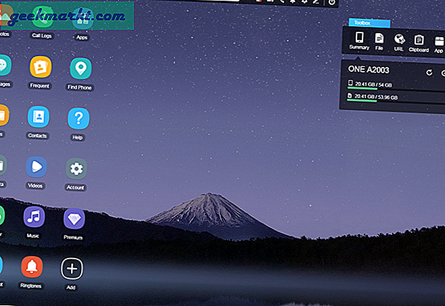Open the Contacts icon
This screenshot has width=445, height=306.
click(39, 117)
